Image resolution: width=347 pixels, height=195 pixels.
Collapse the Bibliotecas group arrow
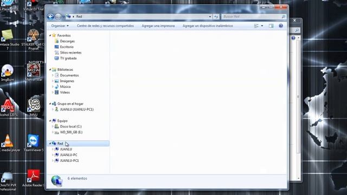coord(50,70)
